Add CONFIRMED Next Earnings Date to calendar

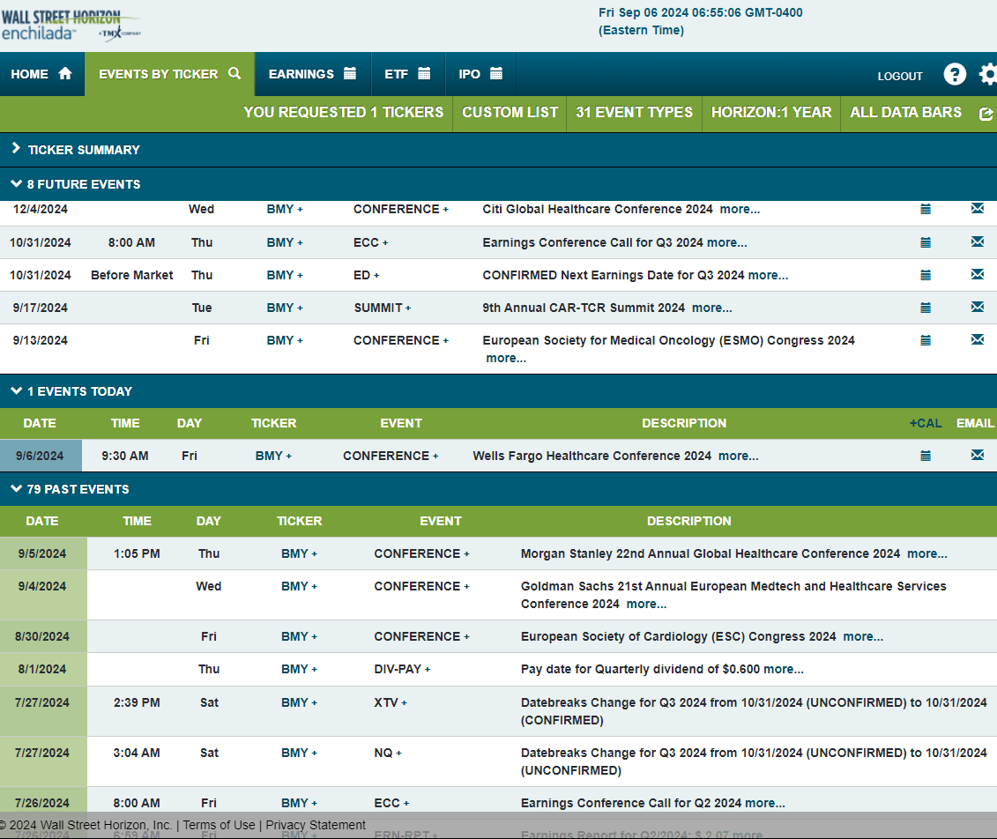[926, 275]
